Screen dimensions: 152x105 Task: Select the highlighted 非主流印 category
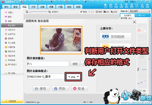click(x=12, y=25)
